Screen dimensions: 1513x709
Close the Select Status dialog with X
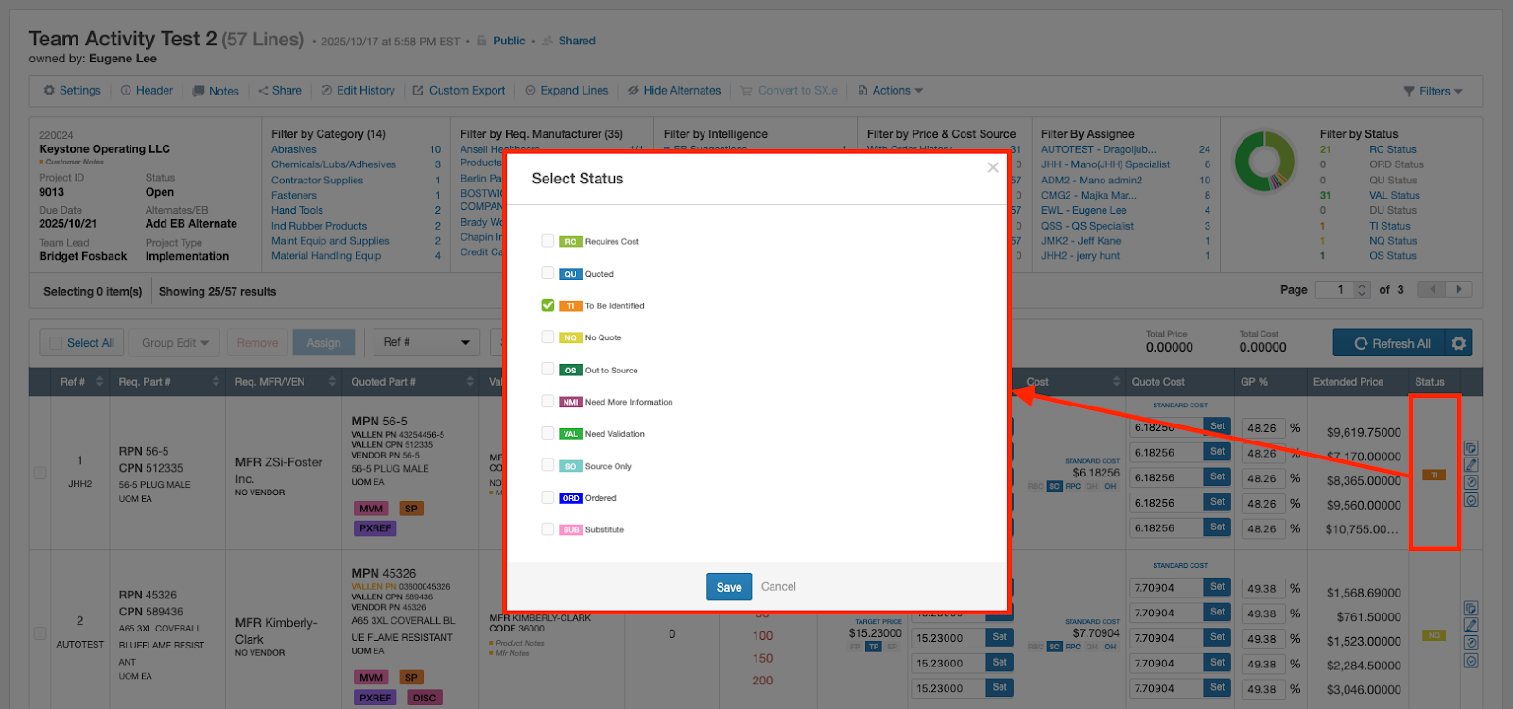[992, 168]
